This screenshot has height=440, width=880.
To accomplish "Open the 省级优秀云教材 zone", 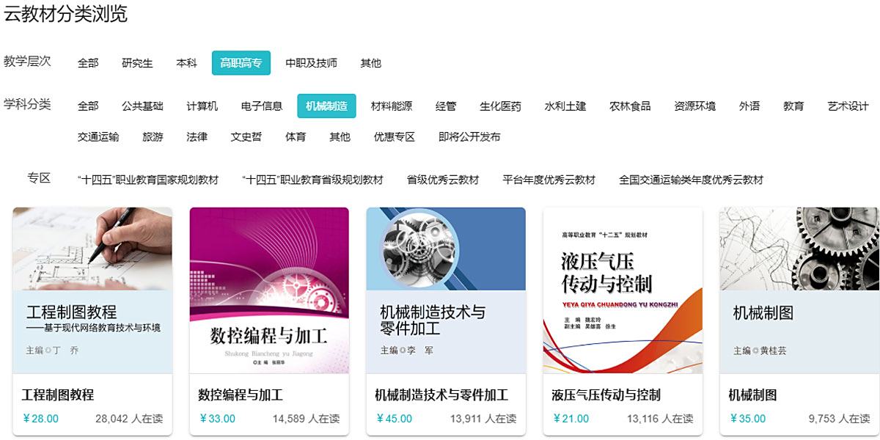I will [x=442, y=180].
